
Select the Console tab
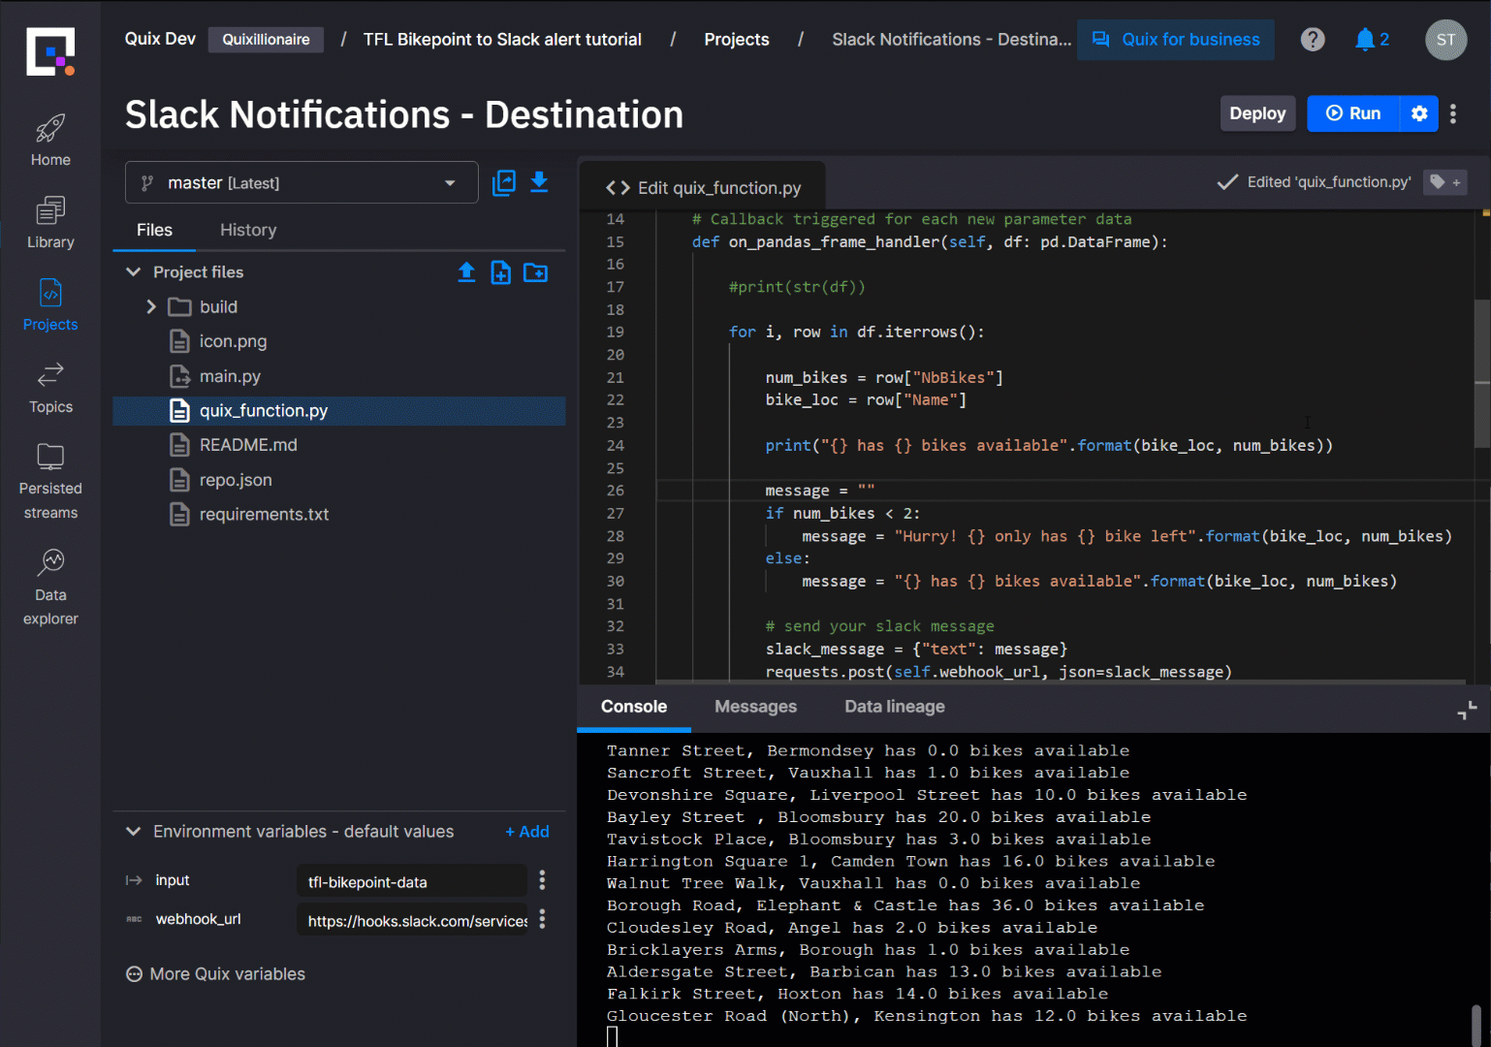pos(634,707)
